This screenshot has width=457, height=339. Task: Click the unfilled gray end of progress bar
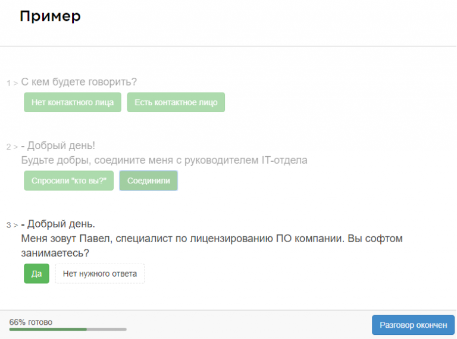pyautogui.click(x=107, y=329)
